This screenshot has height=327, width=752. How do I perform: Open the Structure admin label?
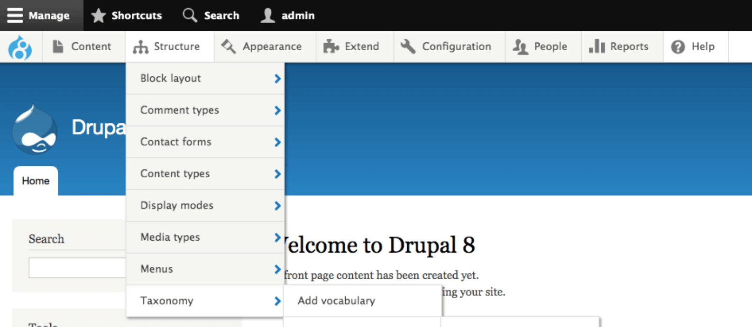pyautogui.click(x=176, y=46)
